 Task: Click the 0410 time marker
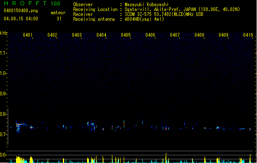(x=248, y=35)
